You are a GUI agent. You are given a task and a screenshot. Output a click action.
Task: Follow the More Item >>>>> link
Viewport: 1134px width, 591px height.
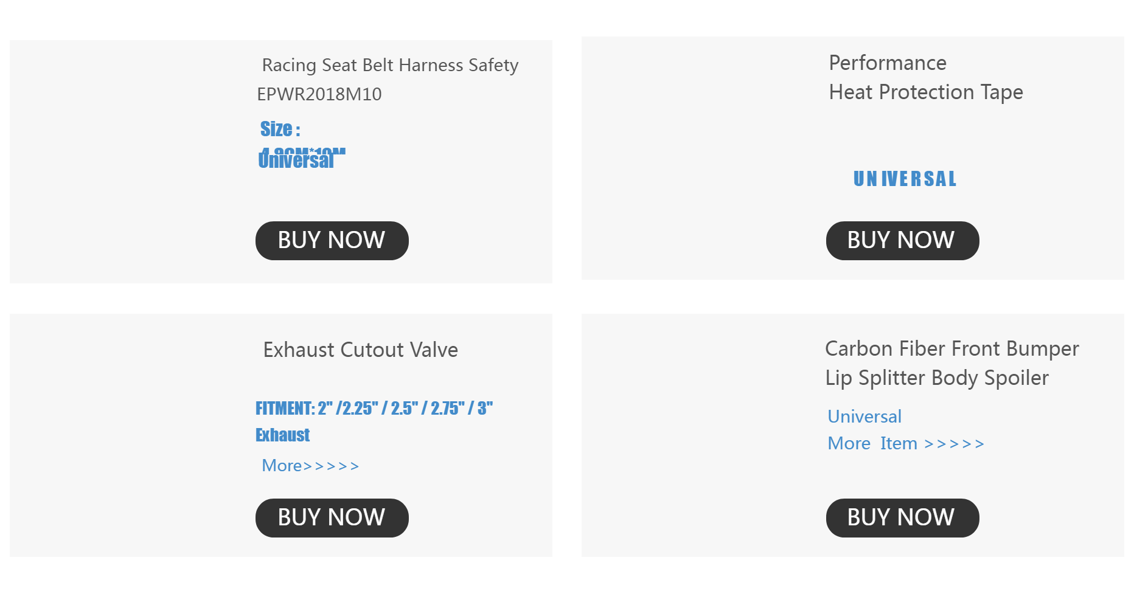(906, 443)
